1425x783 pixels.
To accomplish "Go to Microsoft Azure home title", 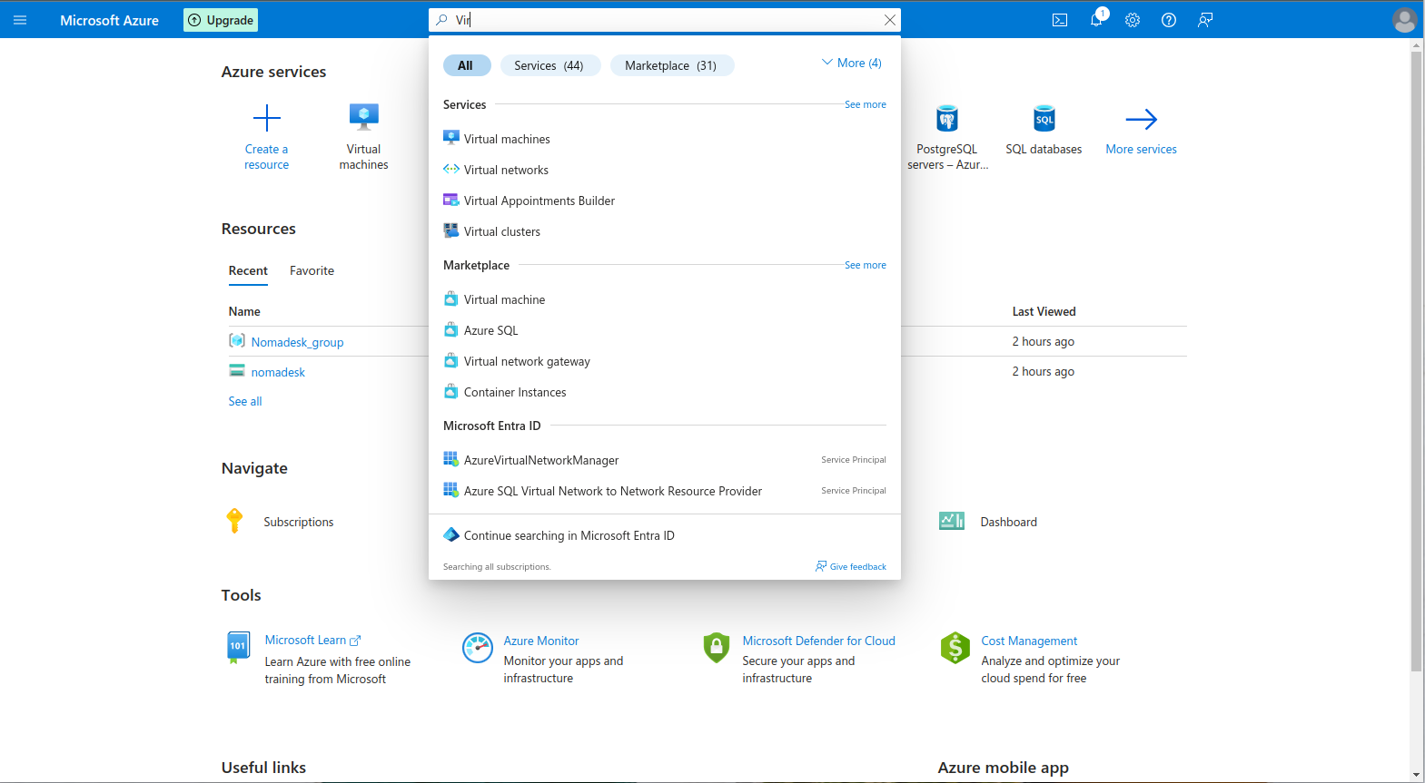I will click(109, 20).
